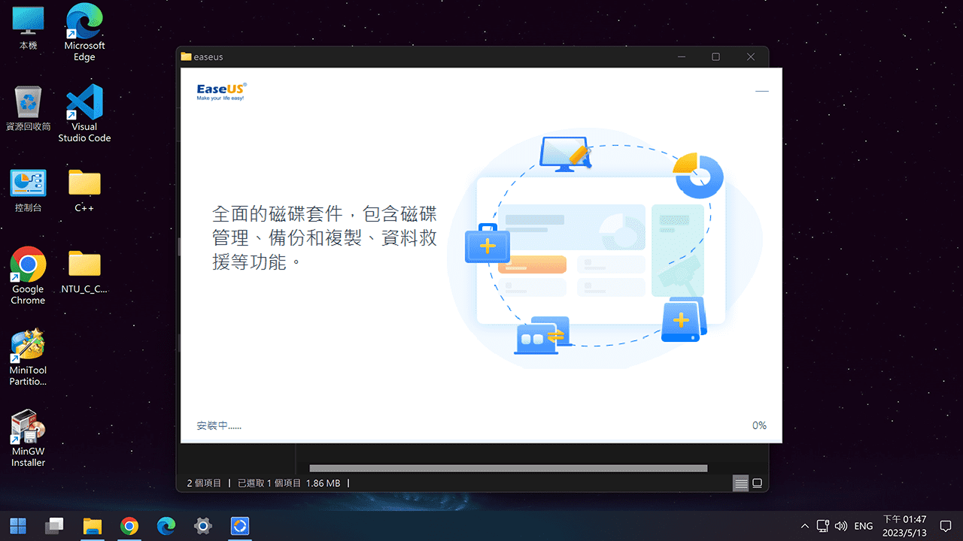Switch to large icons view in Explorer
Viewport: 963px width, 541px height.
[758, 483]
